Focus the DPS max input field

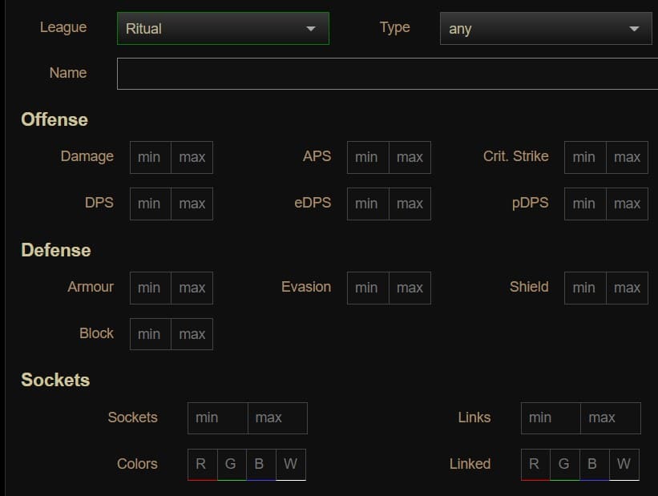(x=192, y=204)
